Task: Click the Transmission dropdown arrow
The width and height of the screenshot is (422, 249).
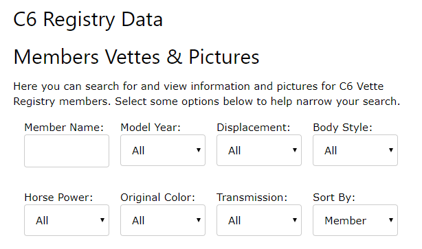Action: 295,220
